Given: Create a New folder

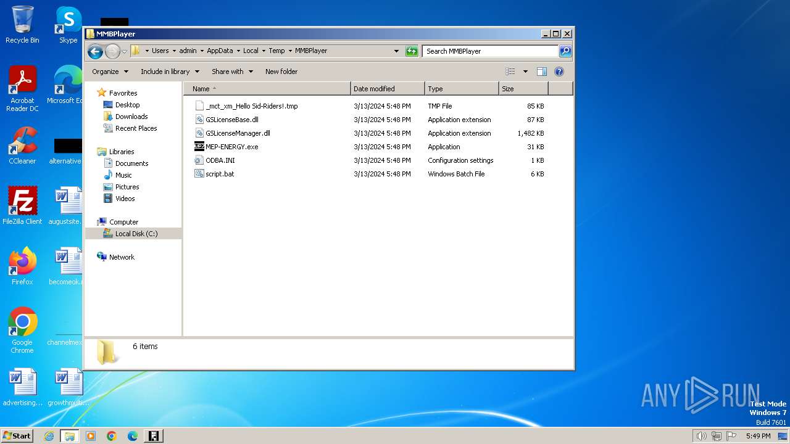Looking at the screenshot, I should tap(281, 72).
